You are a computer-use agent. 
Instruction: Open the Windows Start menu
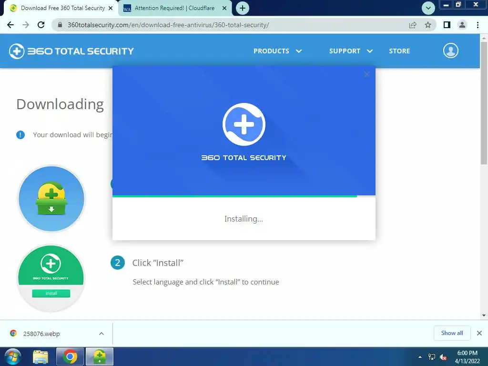[x=13, y=356]
